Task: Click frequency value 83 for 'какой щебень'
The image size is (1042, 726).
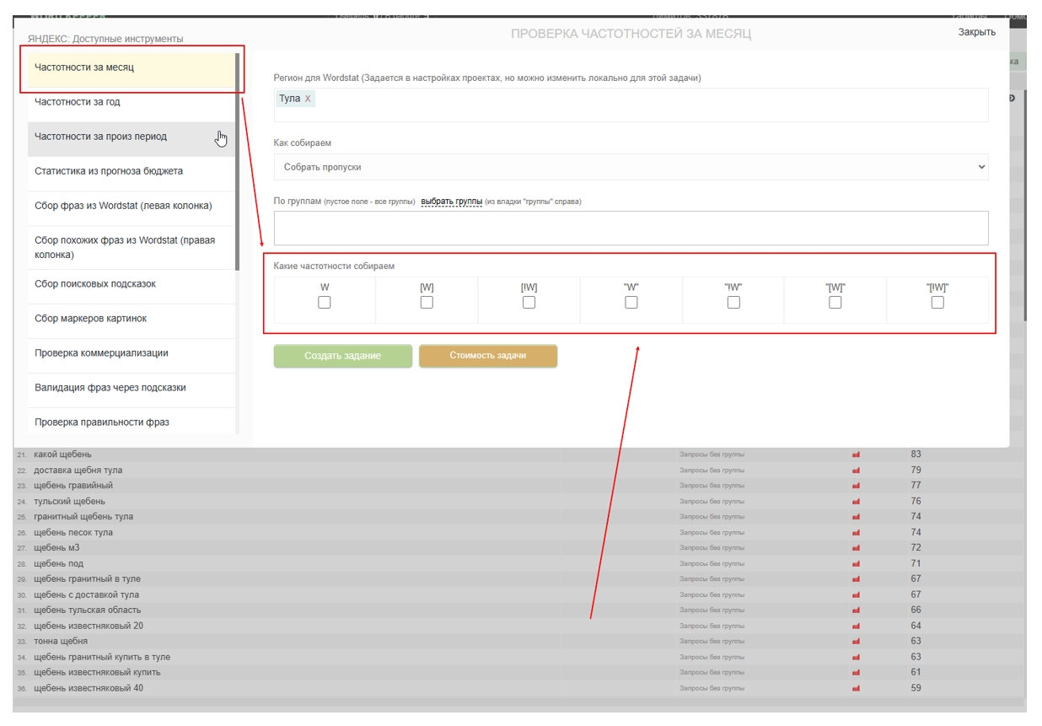Action: [916, 454]
